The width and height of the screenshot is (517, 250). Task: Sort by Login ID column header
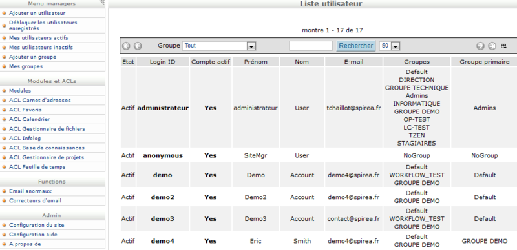click(x=163, y=62)
